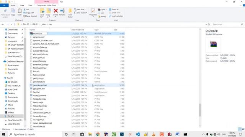
Task: Expand recent locations dropdown arrow
Action: (x=11, y=24)
